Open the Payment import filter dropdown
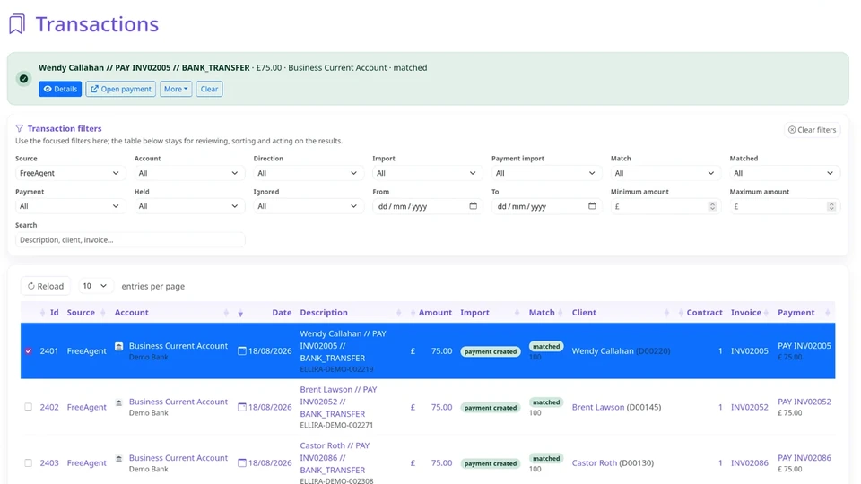The width and height of the screenshot is (861, 484). 546,173
